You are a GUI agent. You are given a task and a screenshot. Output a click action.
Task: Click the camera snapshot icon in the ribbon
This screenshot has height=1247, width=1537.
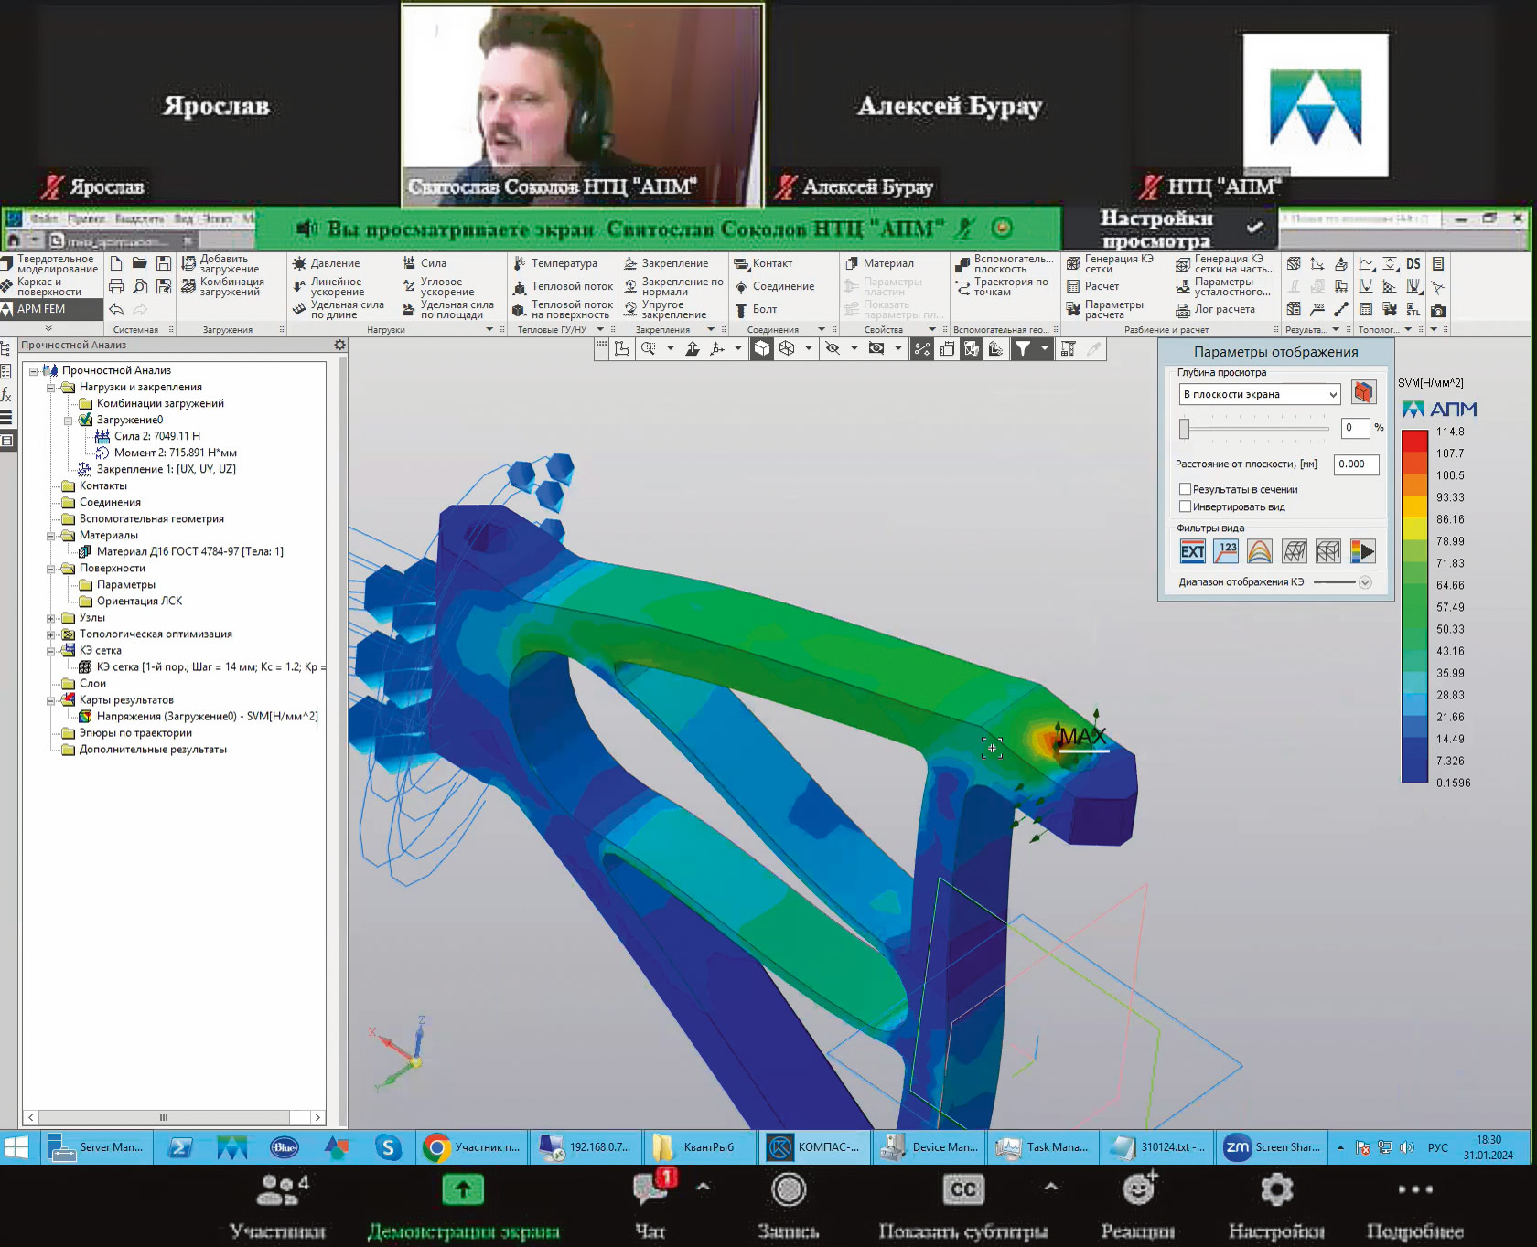point(1438,310)
